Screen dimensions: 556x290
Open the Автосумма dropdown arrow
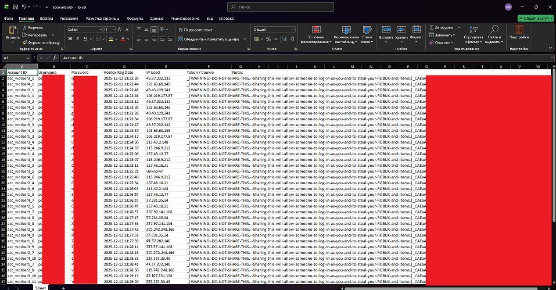pyautogui.click(x=459, y=28)
